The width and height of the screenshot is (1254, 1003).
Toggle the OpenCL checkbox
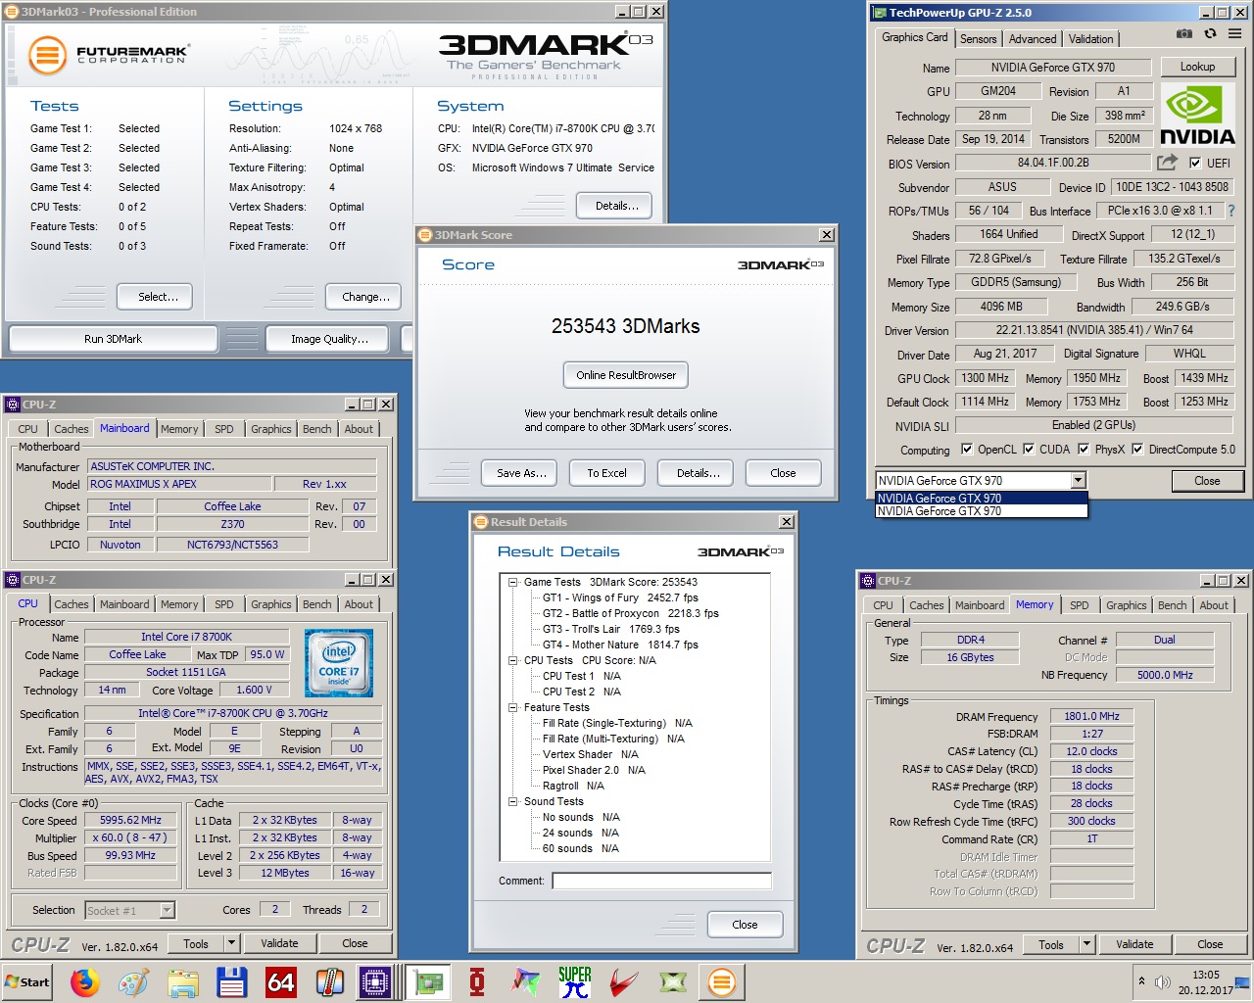pos(967,450)
